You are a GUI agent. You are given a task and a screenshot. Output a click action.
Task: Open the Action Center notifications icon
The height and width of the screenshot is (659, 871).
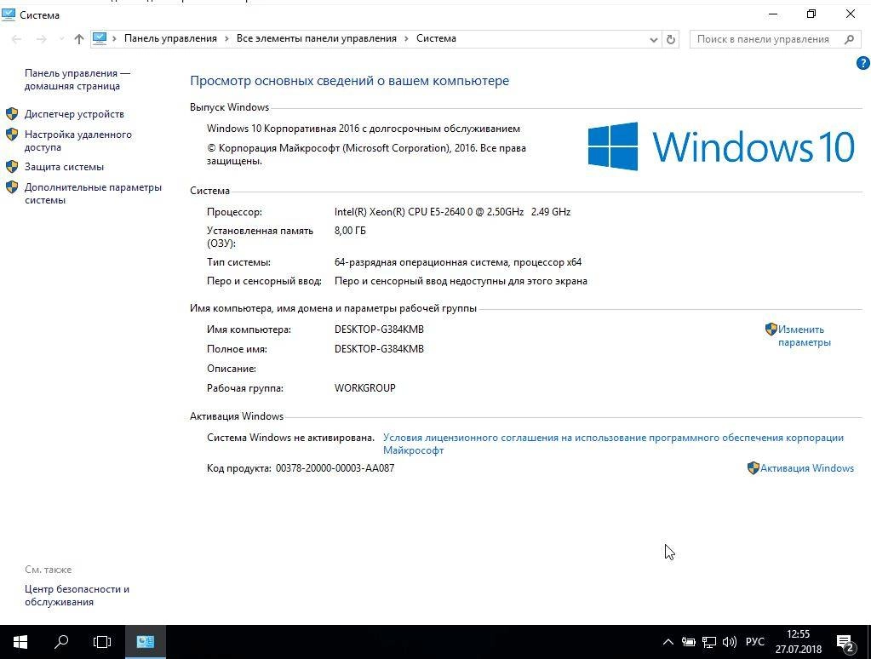coord(845,643)
